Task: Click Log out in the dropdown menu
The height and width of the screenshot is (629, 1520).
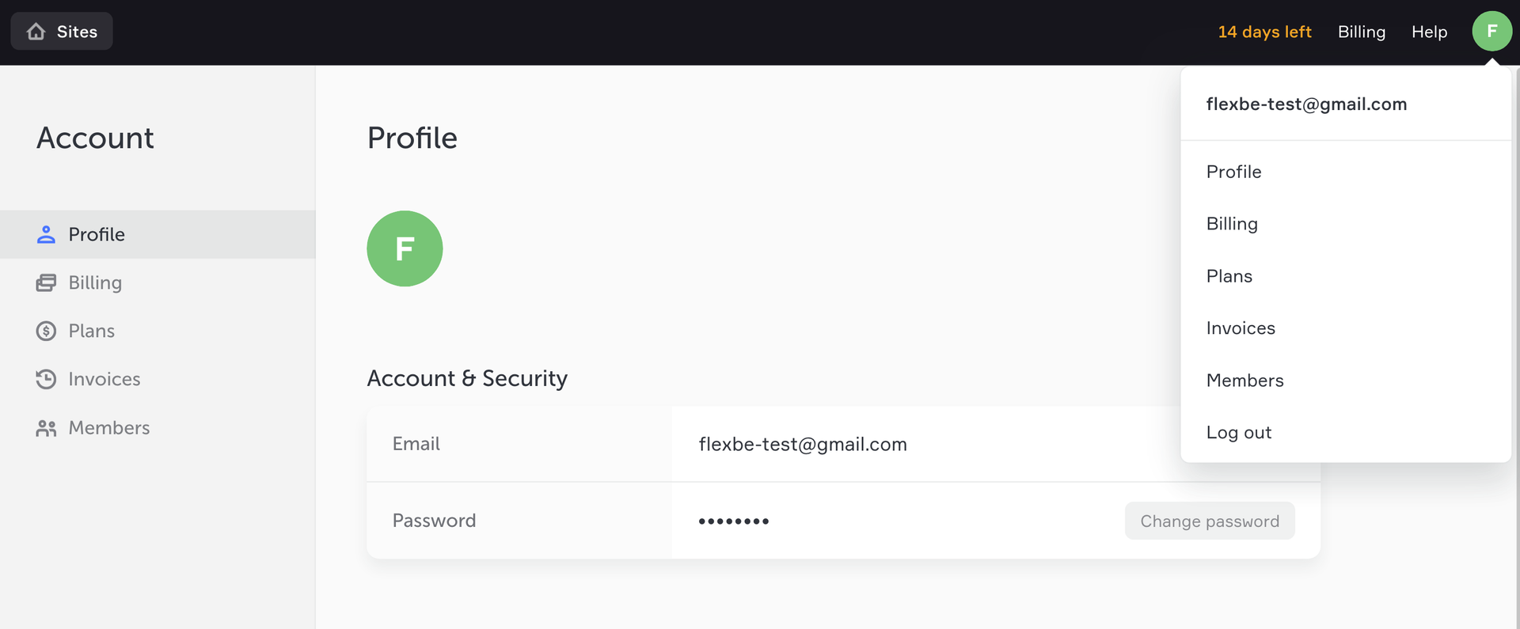Action: coord(1238,433)
